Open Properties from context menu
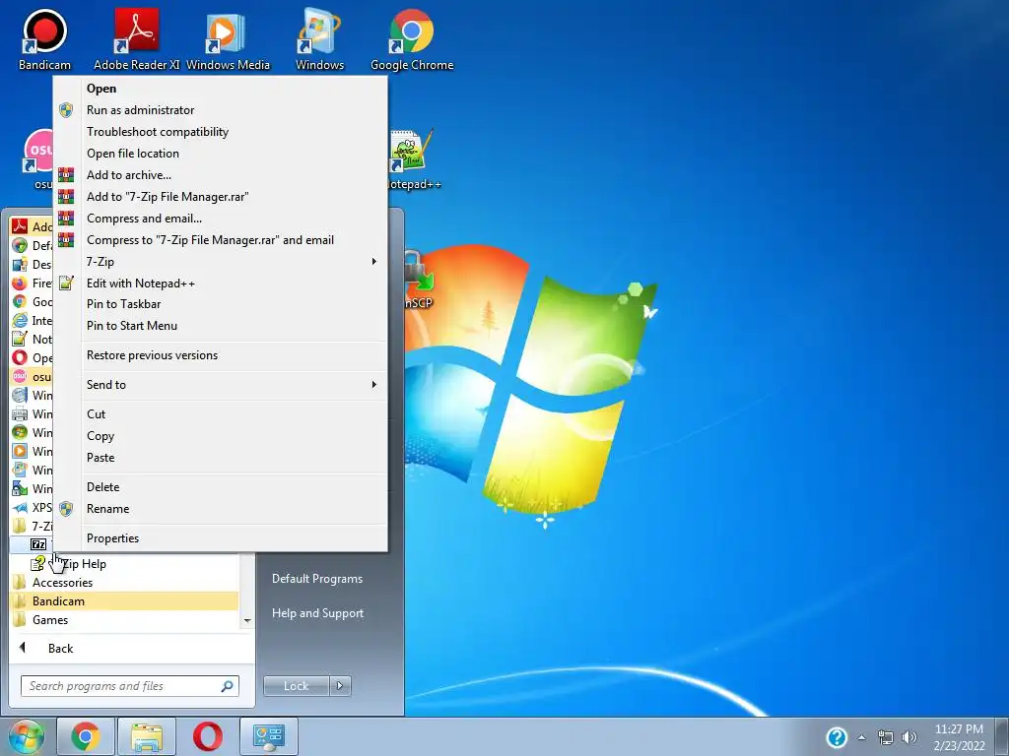The image size is (1009, 756). click(220, 538)
